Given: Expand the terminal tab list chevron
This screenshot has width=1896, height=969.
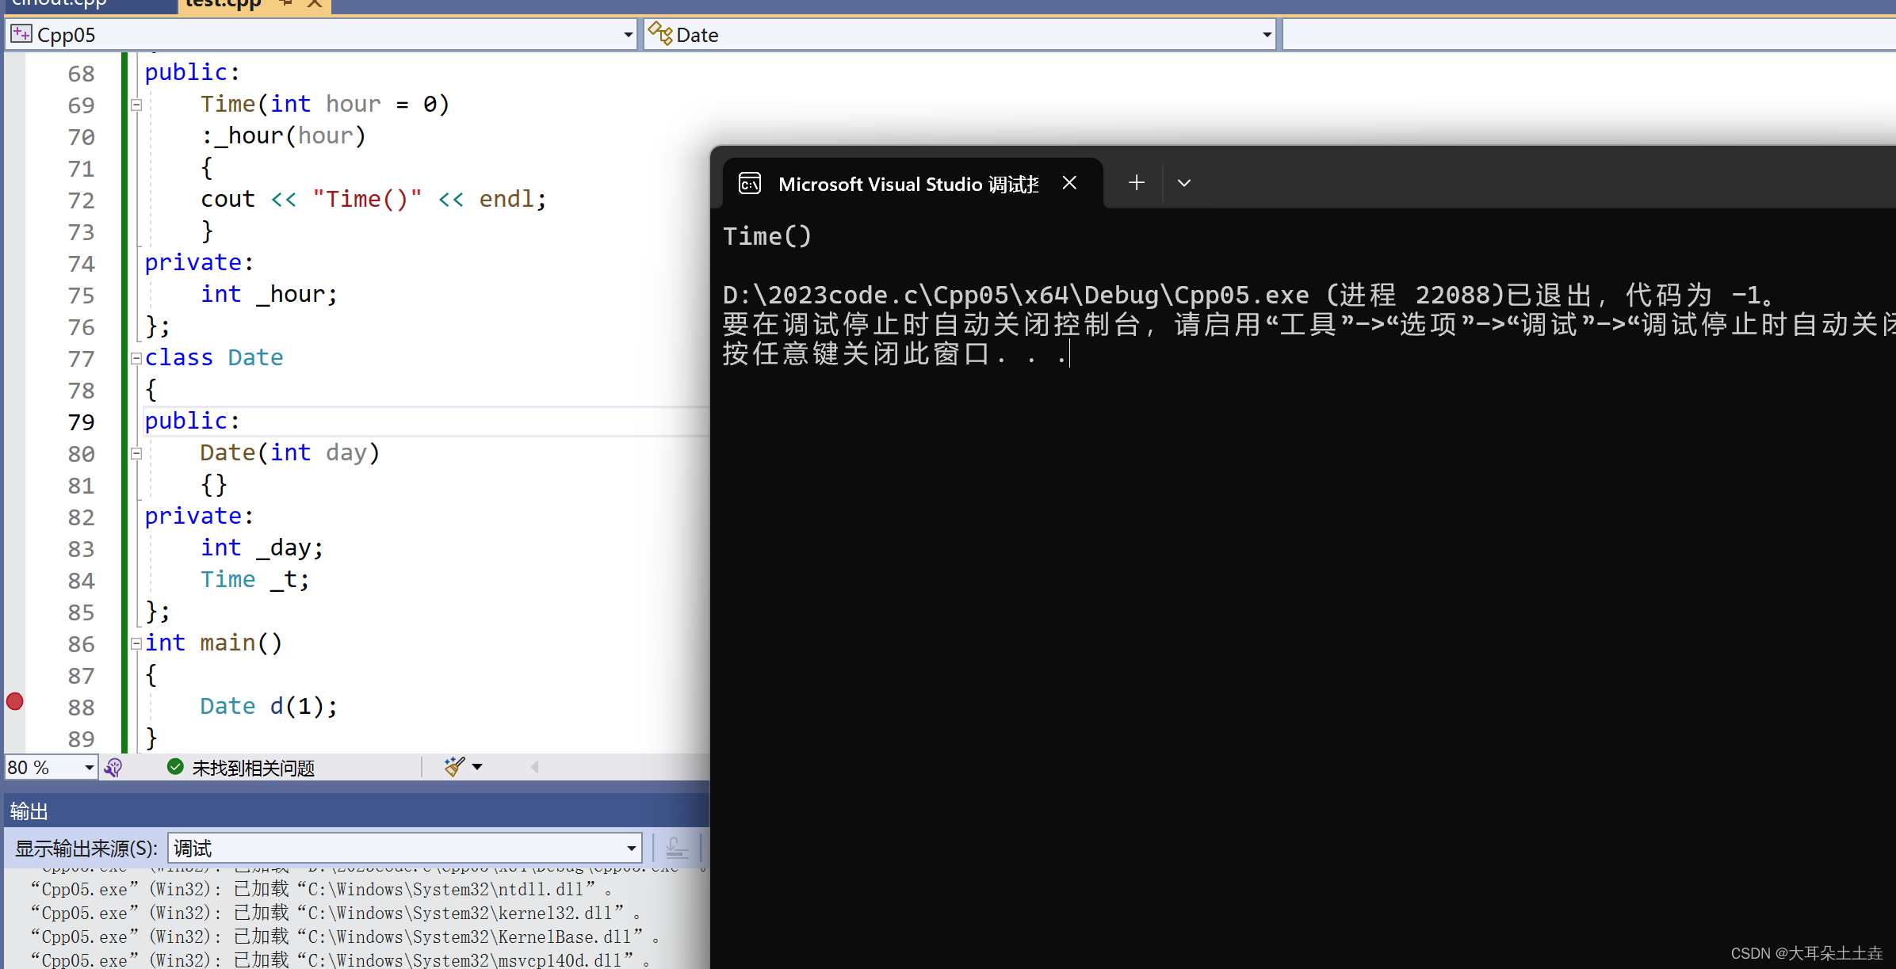Looking at the screenshot, I should (x=1183, y=183).
